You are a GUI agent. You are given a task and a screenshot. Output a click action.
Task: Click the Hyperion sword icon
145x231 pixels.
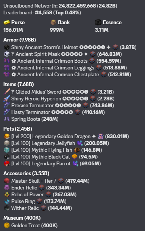7,99
